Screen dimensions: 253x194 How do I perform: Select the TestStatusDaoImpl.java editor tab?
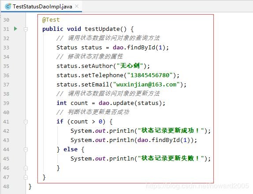coord(41,7)
